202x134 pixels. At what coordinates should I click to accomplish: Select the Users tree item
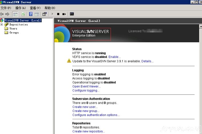point(13,28)
